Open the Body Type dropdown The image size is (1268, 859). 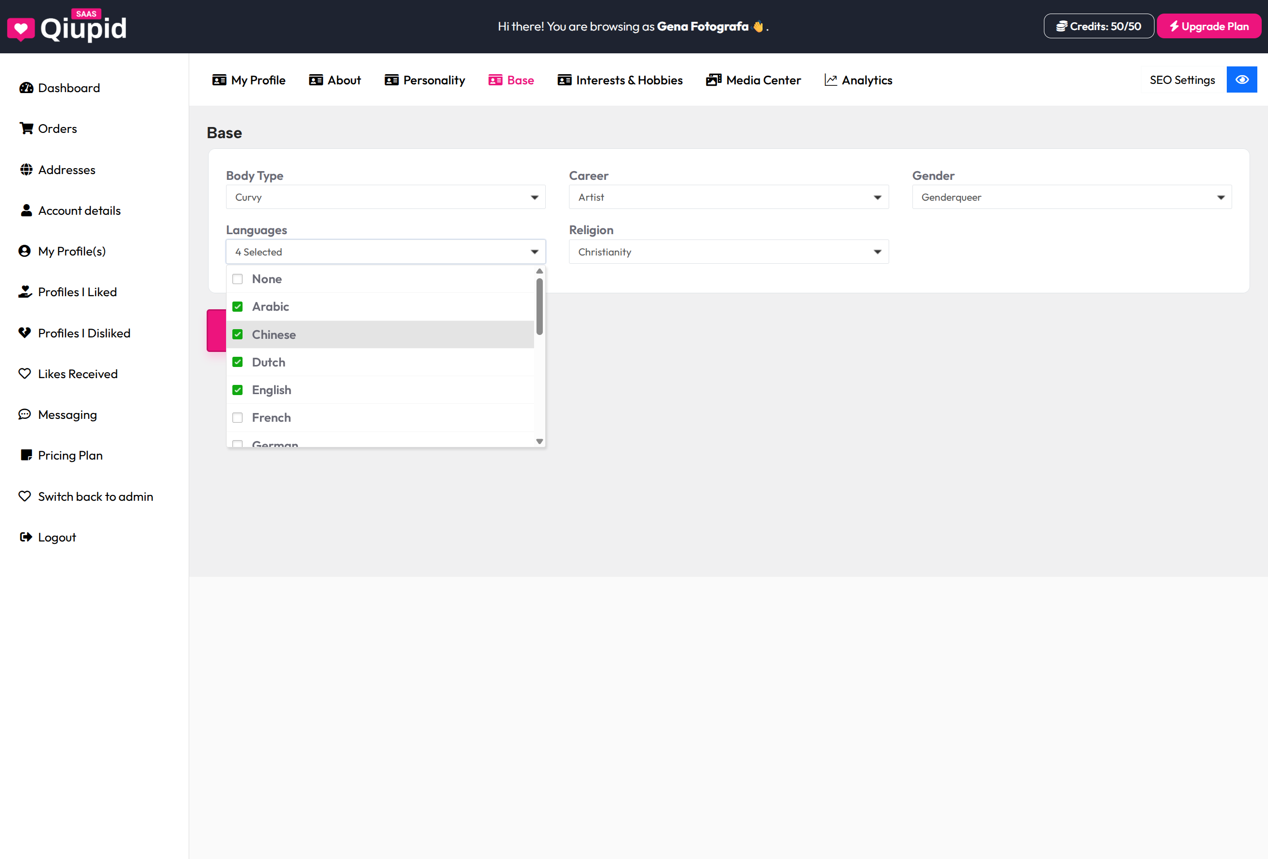click(x=385, y=197)
